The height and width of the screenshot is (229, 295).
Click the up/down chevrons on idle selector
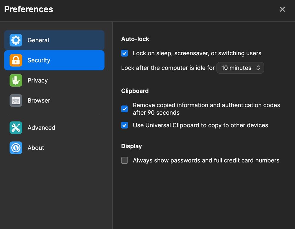[x=258, y=68]
